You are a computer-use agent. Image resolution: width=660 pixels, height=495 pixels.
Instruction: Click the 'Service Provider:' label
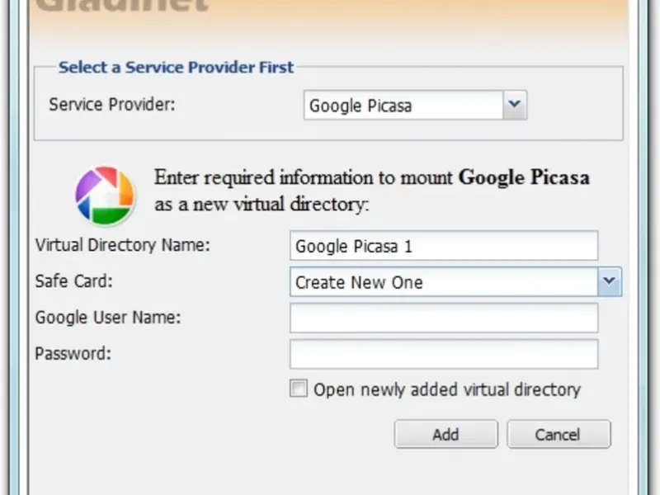point(112,105)
